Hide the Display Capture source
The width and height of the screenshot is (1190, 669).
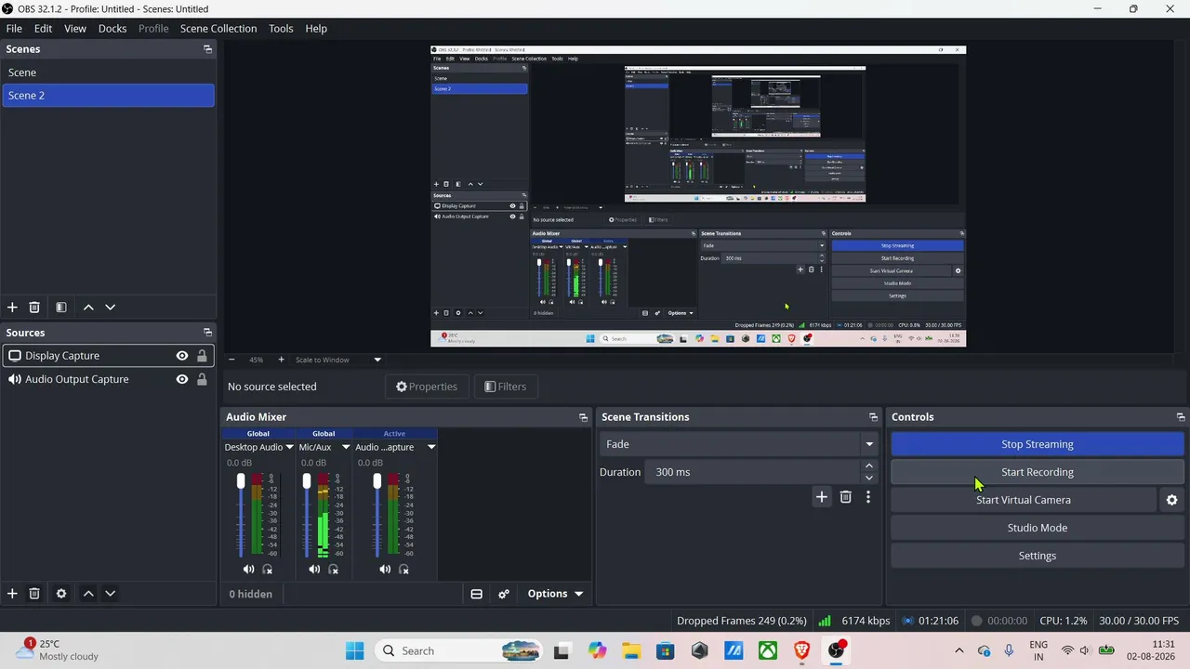coord(182,356)
